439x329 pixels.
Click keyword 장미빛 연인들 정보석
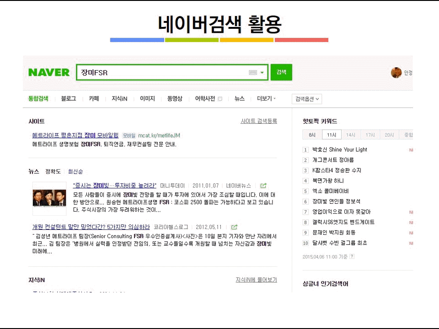click(336, 202)
